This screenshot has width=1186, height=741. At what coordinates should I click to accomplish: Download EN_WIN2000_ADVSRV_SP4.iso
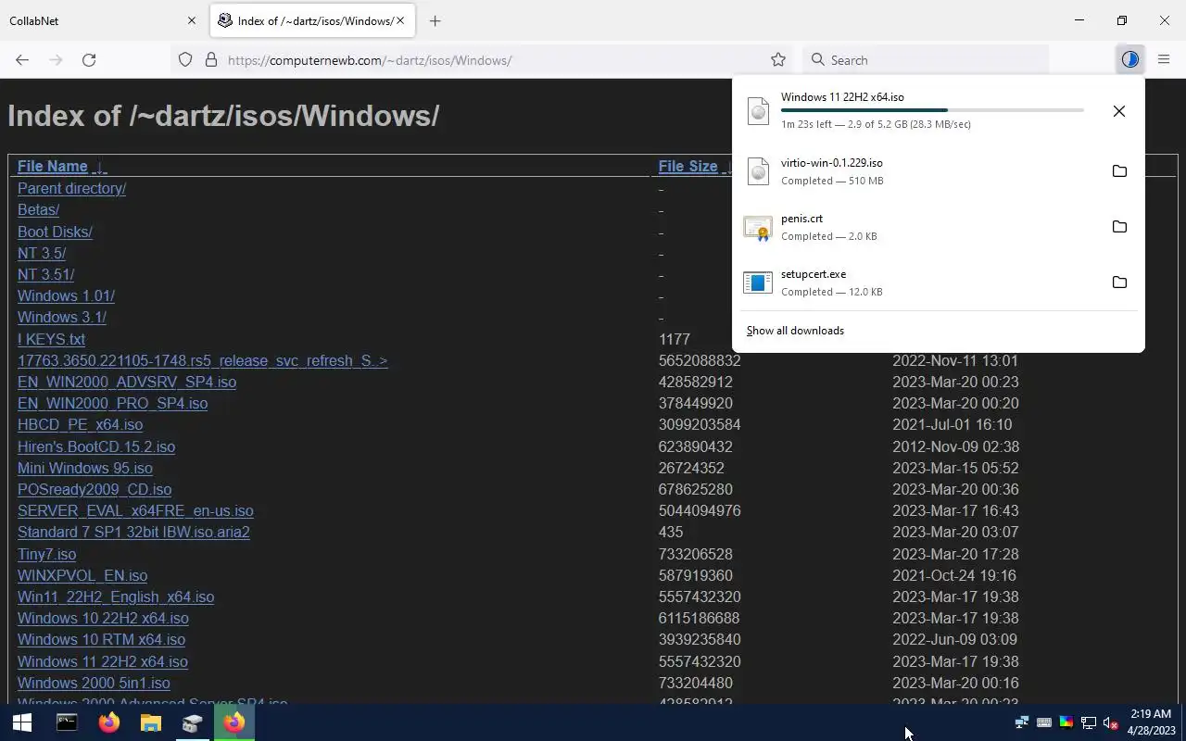tap(127, 382)
